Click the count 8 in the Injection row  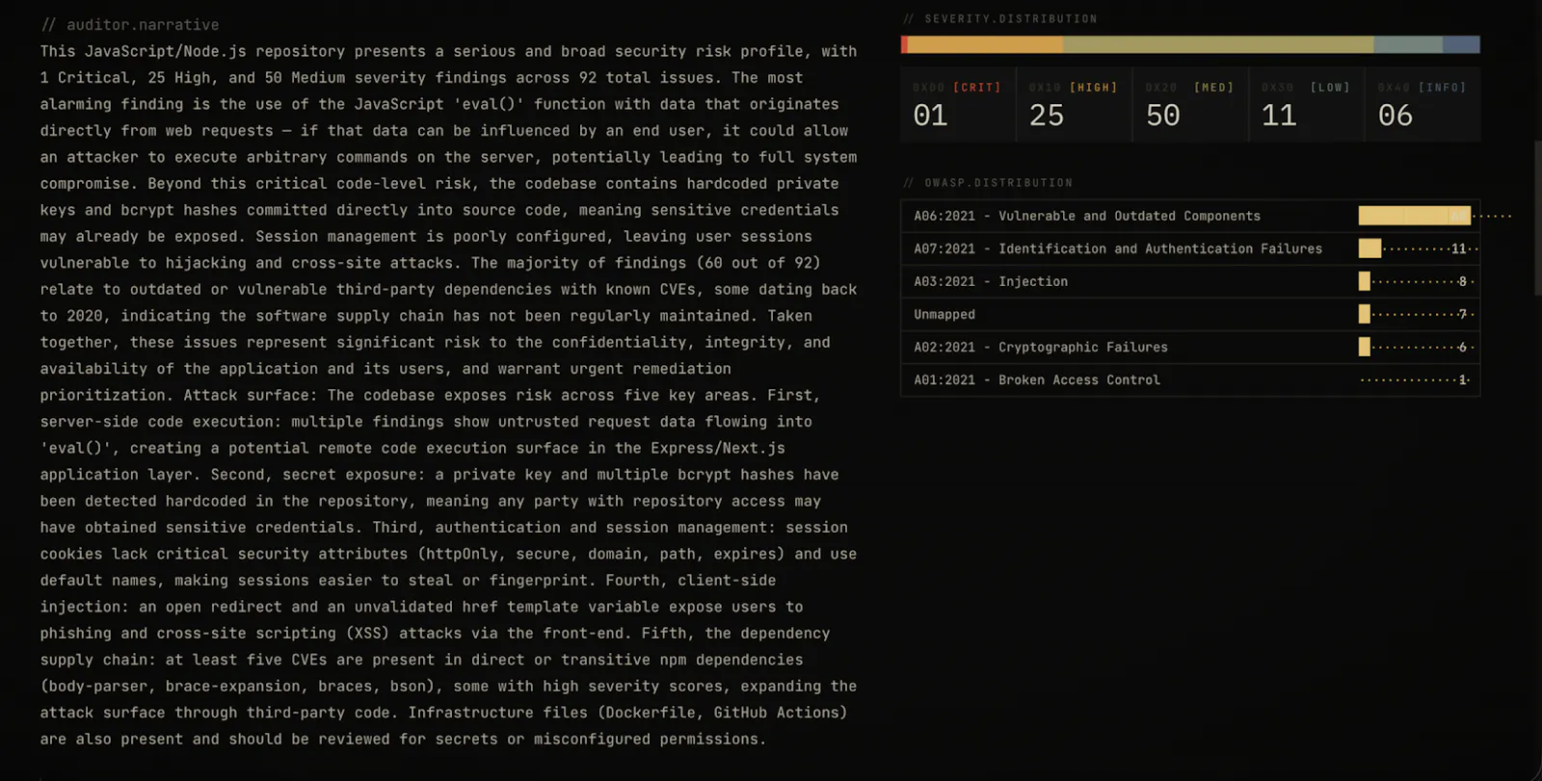(1462, 281)
